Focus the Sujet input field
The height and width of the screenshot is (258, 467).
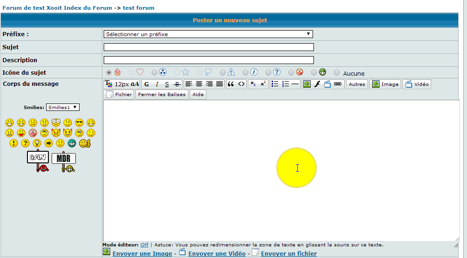click(209, 47)
